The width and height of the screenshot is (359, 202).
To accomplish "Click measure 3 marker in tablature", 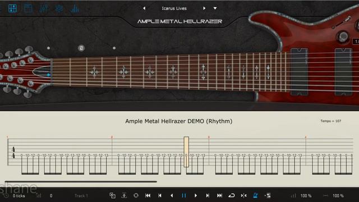I will 209,137.
